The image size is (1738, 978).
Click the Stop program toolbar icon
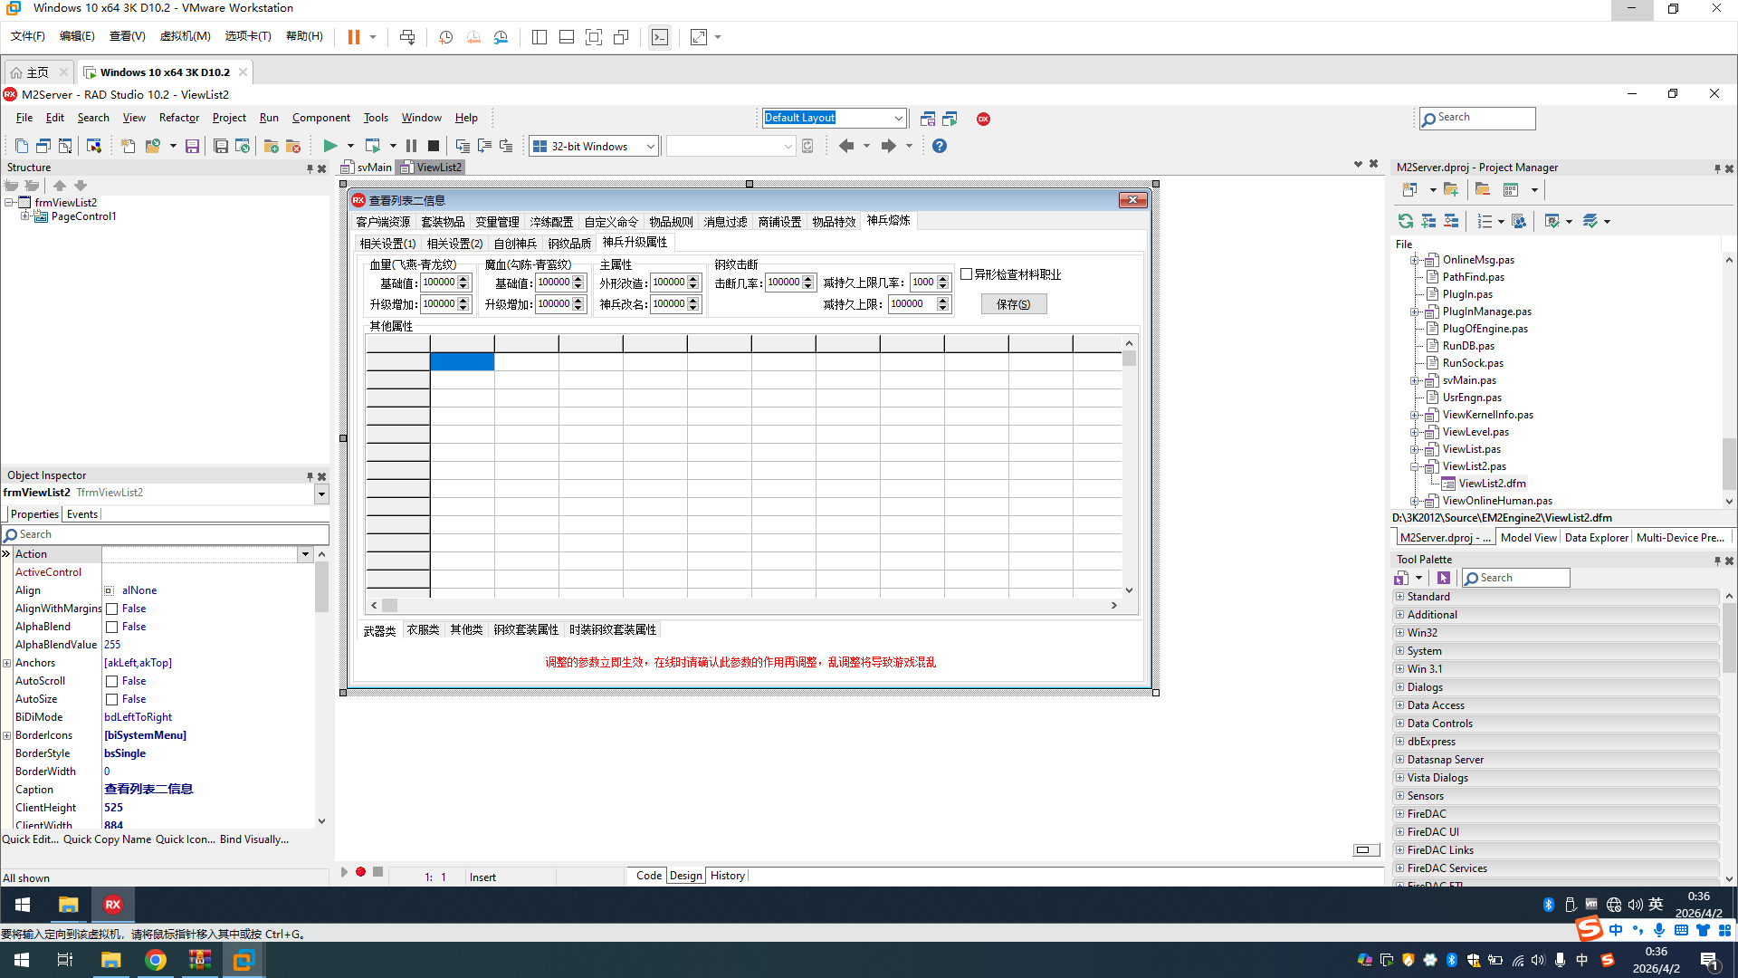(434, 146)
